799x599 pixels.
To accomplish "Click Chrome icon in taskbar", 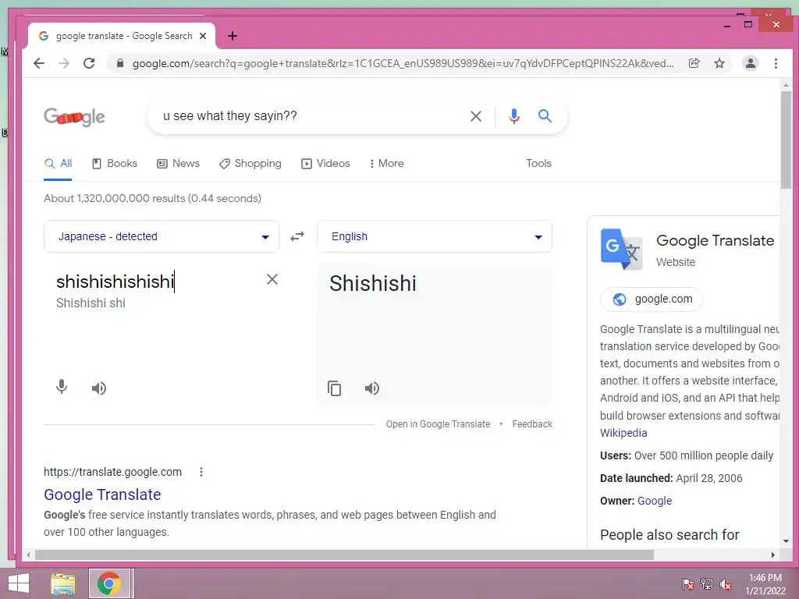I will tap(109, 583).
